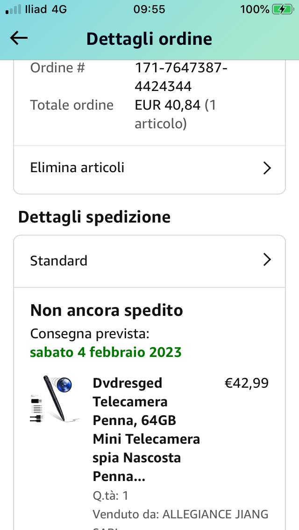Tap the Q.tà: 1 quantity text

[110, 496]
